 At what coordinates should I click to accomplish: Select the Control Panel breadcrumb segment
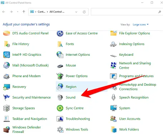pyautogui.click(x=41, y=12)
